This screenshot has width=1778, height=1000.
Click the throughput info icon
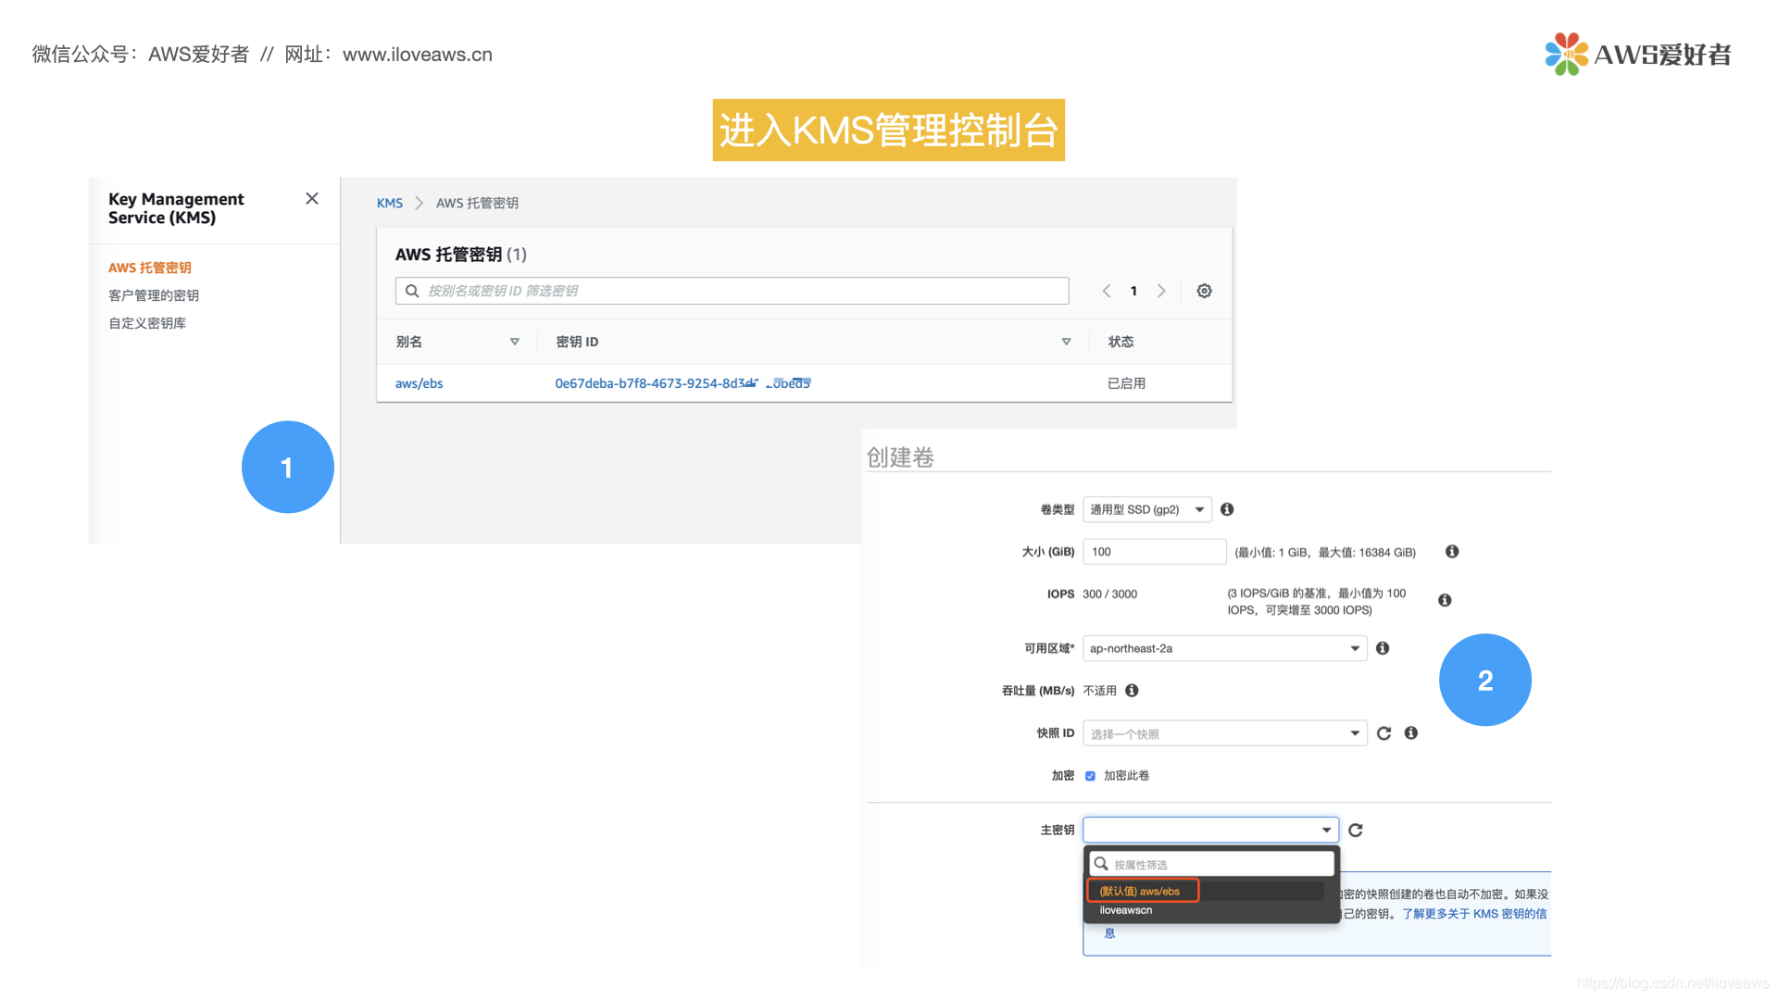1132,691
